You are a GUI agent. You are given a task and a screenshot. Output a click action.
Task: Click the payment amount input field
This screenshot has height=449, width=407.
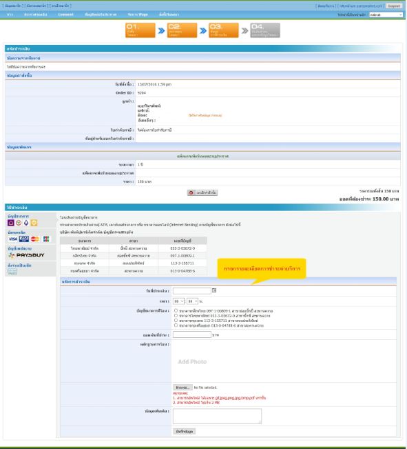point(192,335)
